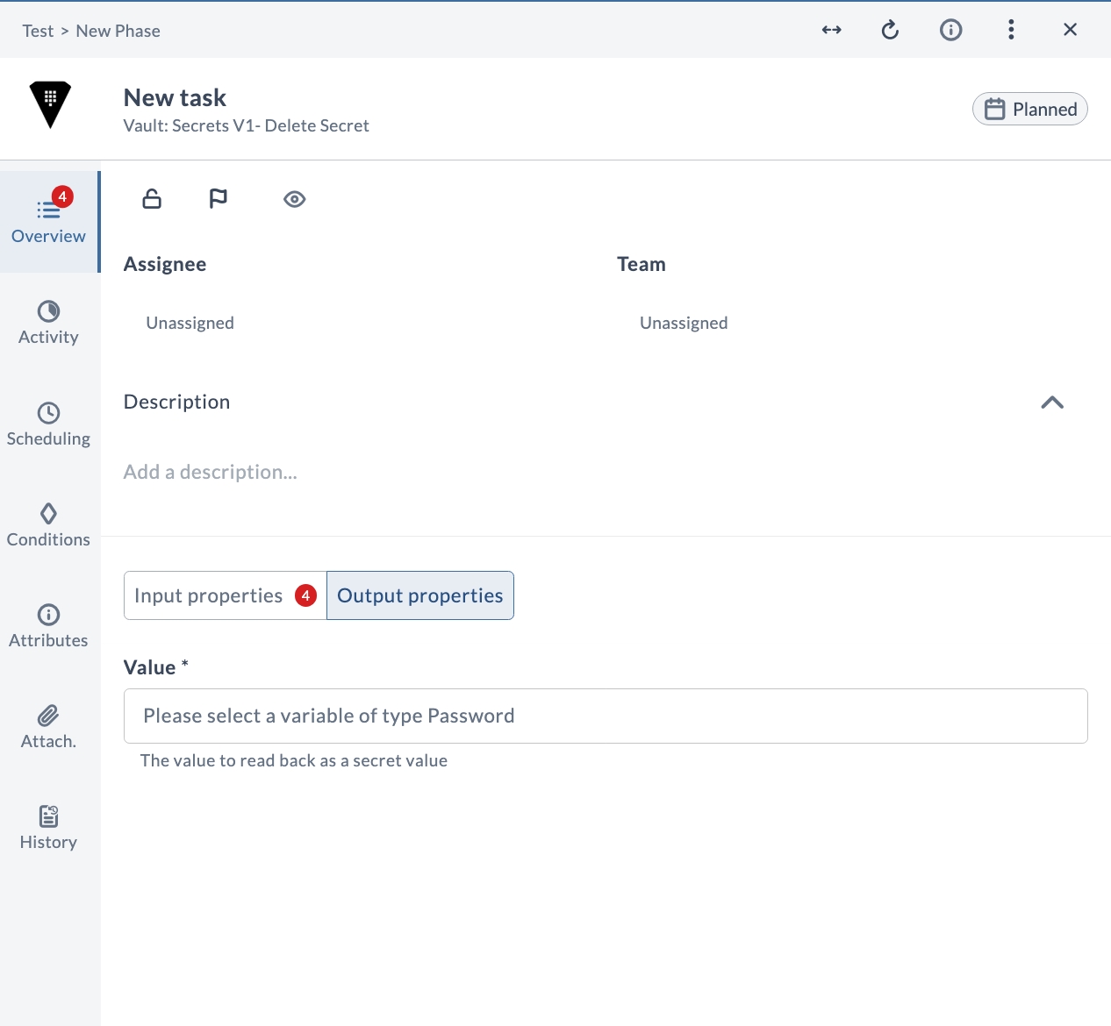Open the Scheduling sidebar section
This screenshot has height=1026, width=1111.
point(49,424)
